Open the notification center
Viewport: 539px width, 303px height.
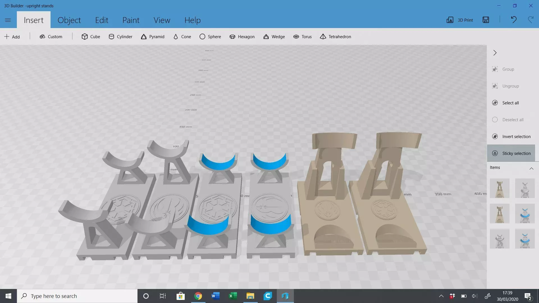pyautogui.click(x=528, y=296)
